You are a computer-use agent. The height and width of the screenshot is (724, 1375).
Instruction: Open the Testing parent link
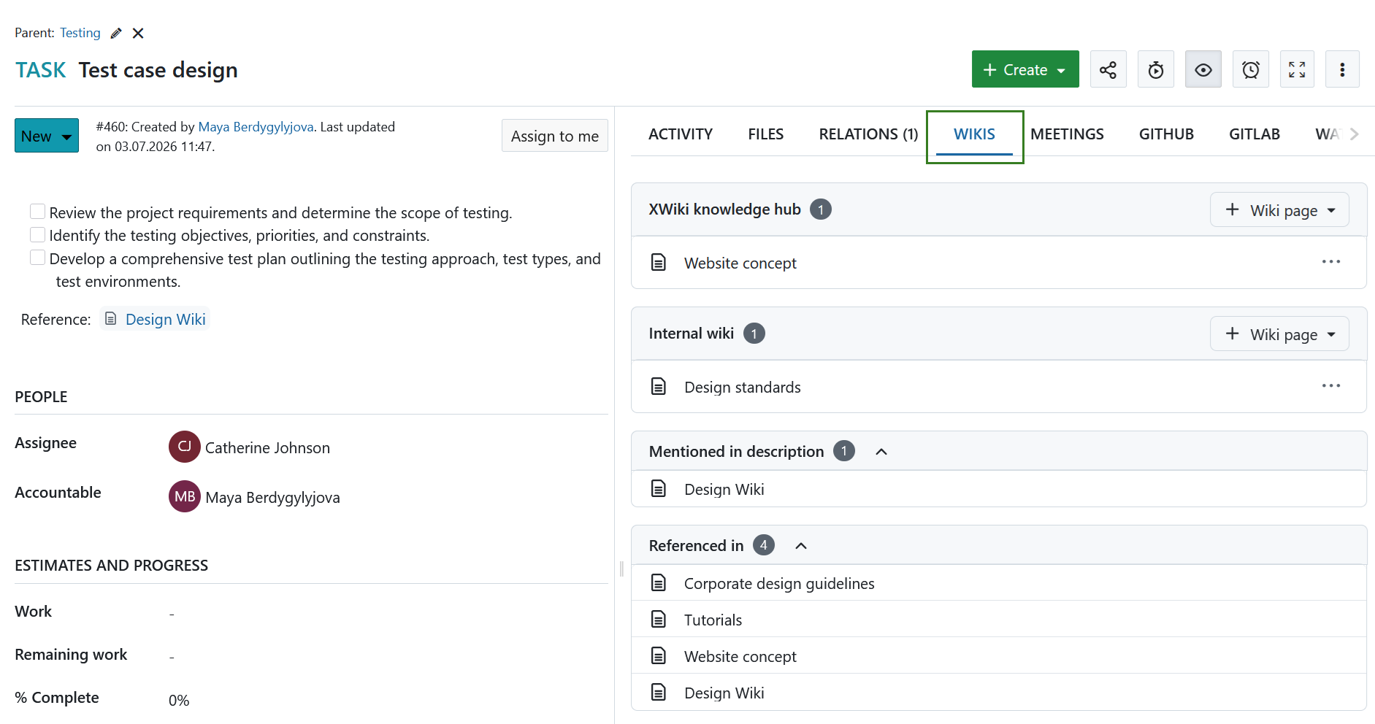(80, 33)
